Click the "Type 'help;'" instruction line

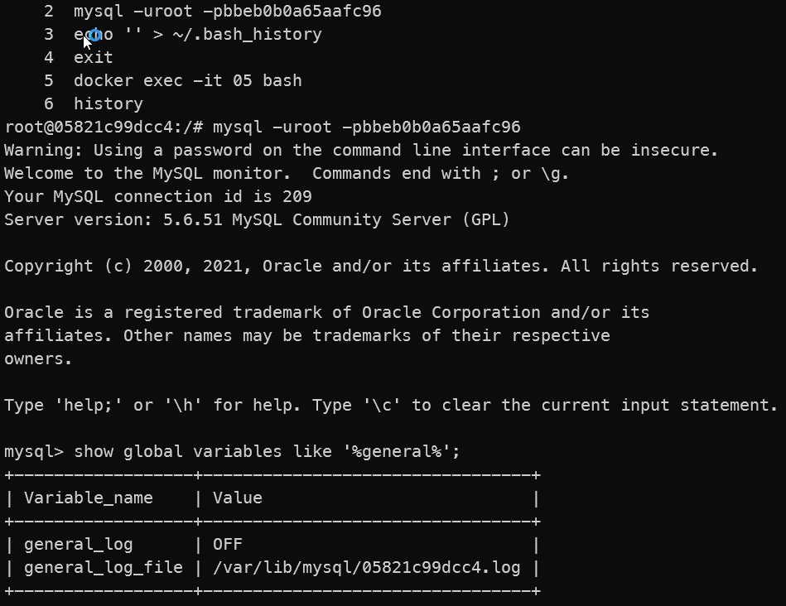click(x=391, y=406)
